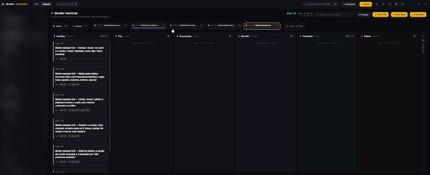Open card Modo manual 5/6 spec-401
430x175 pixels.
tap(80, 155)
